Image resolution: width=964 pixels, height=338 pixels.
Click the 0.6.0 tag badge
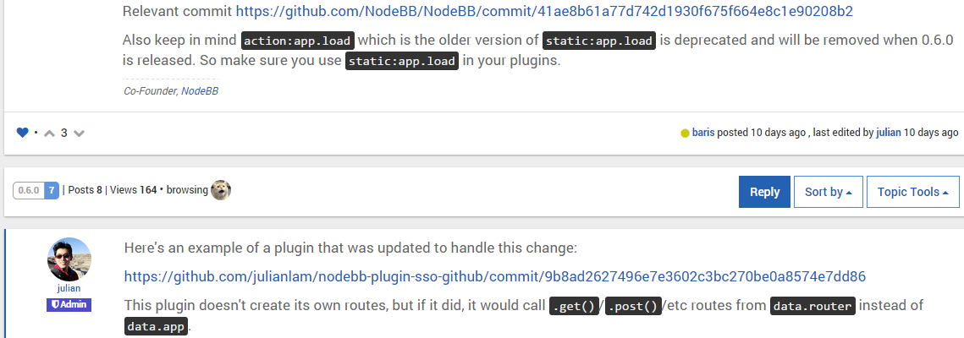pos(29,190)
